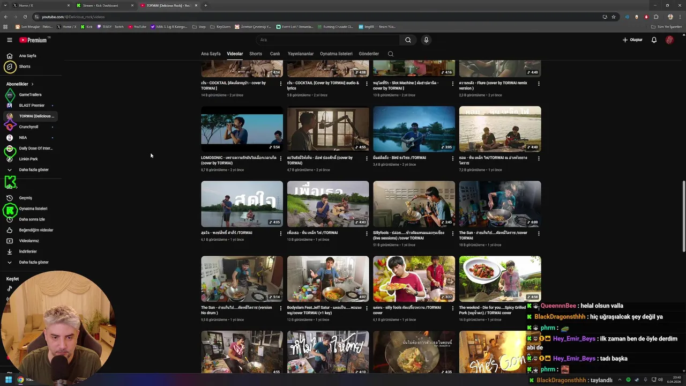Open Kick bookmark in bookmarks bar
Image resolution: width=686 pixels, height=386 pixels.
click(86, 26)
